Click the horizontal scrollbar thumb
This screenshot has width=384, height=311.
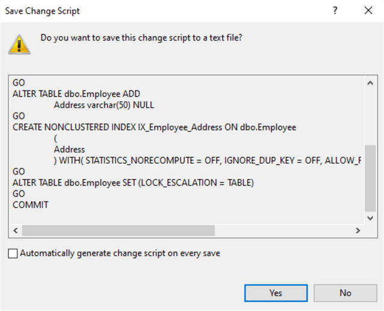point(118,230)
